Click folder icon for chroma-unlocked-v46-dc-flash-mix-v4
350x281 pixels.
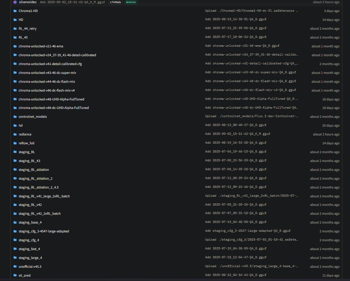click(15, 90)
